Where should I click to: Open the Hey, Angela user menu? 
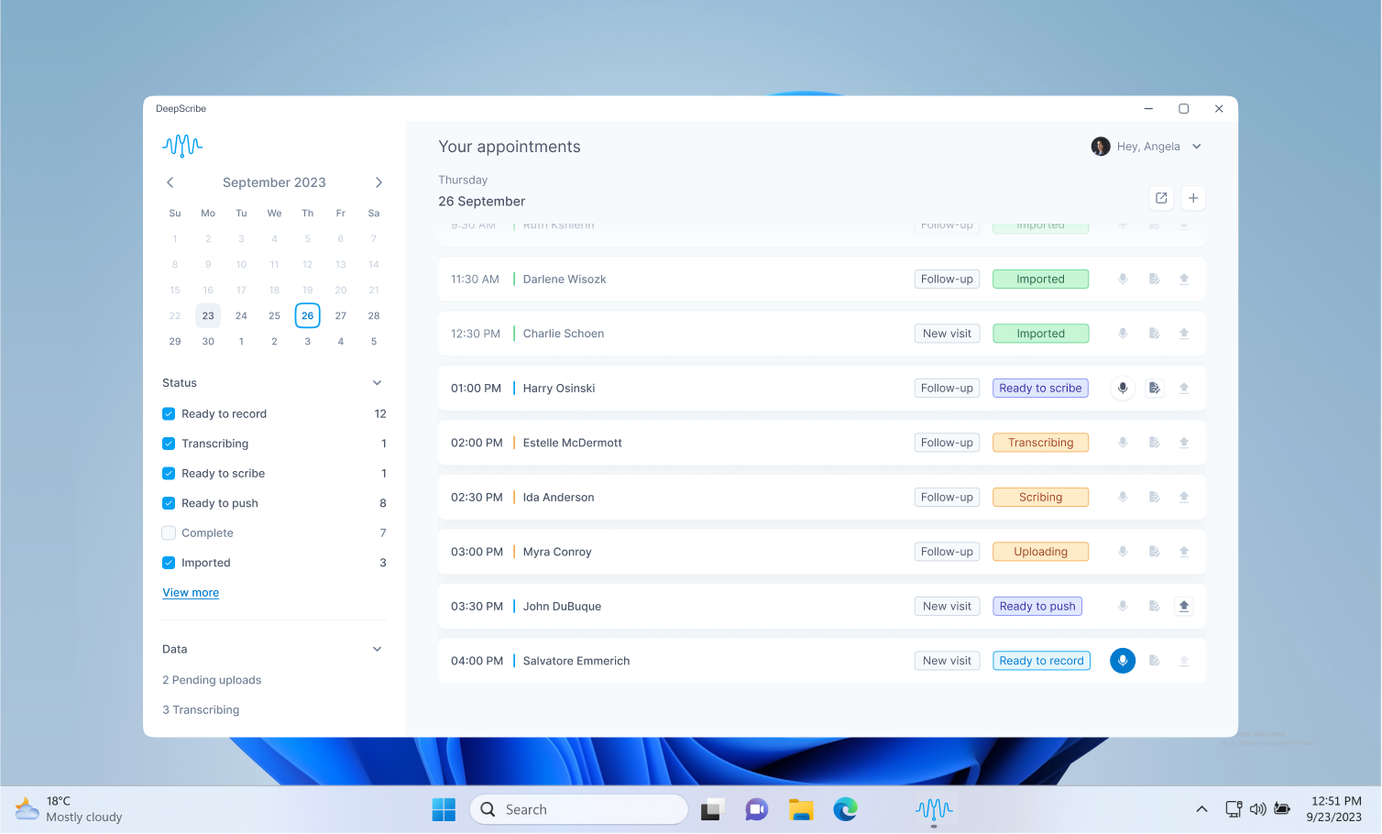(1146, 147)
